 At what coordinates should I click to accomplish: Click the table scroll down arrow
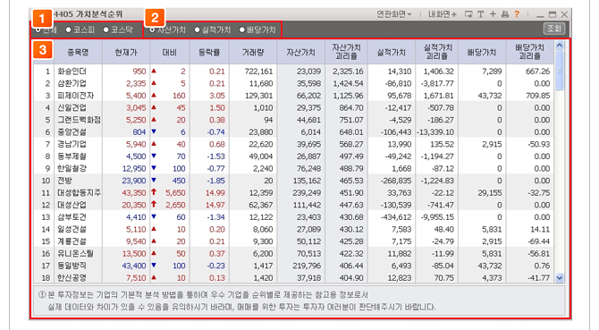pyautogui.click(x=560, y=277)
